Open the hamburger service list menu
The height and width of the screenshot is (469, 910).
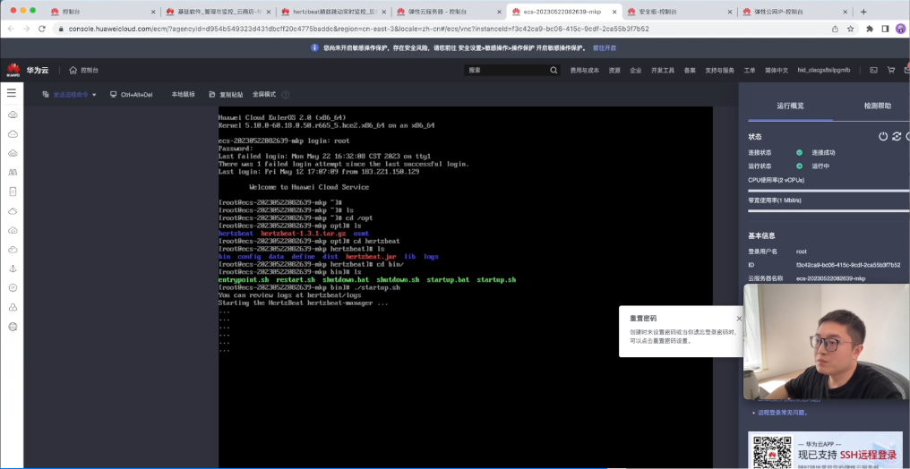pos(12,93)
